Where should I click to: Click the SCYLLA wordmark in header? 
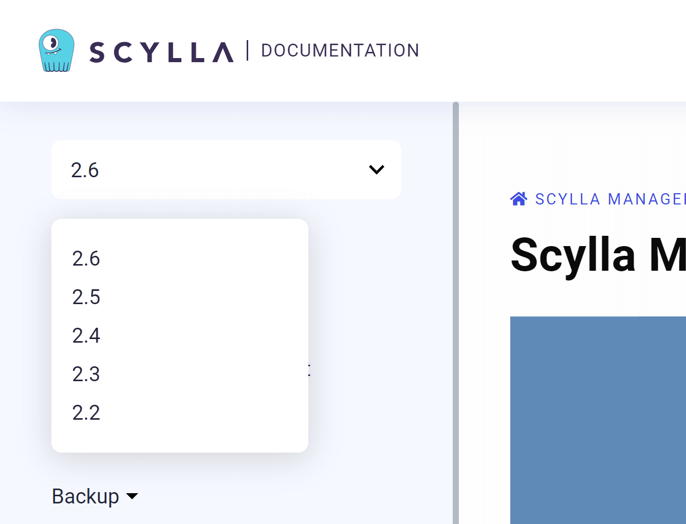point(161,52)
